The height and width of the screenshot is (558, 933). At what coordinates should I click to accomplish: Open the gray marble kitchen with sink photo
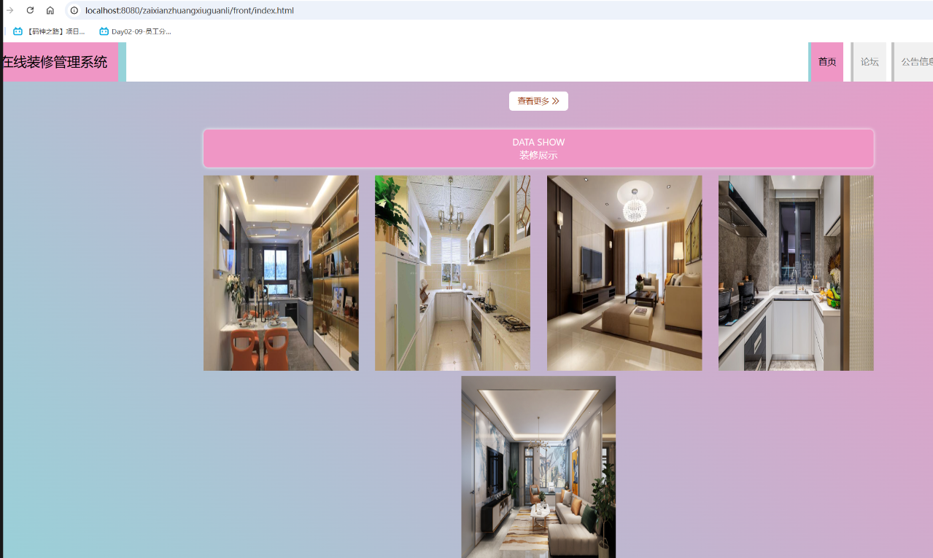(x=796, y=273)
